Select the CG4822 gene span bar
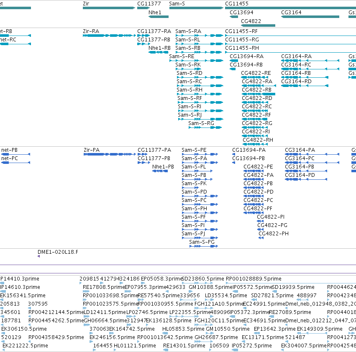This screenshot has height=352, width=356. pyautogui.click(x=258, y=26)
